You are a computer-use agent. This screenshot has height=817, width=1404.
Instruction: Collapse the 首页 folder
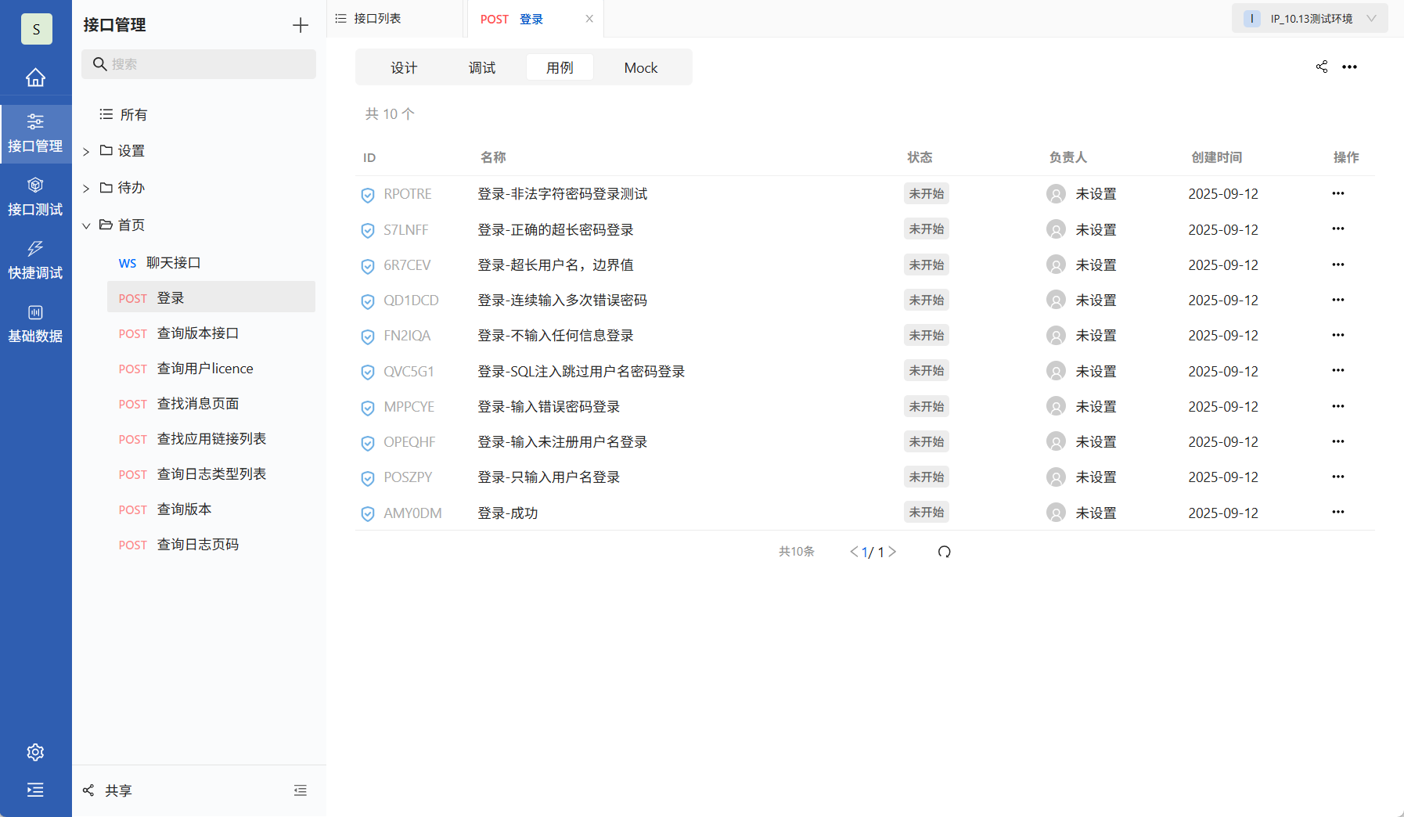[86, 225]
